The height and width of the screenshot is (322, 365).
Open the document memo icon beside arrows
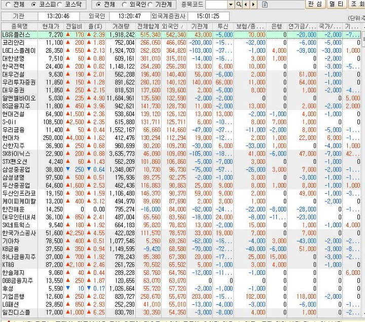coord(265,5)
